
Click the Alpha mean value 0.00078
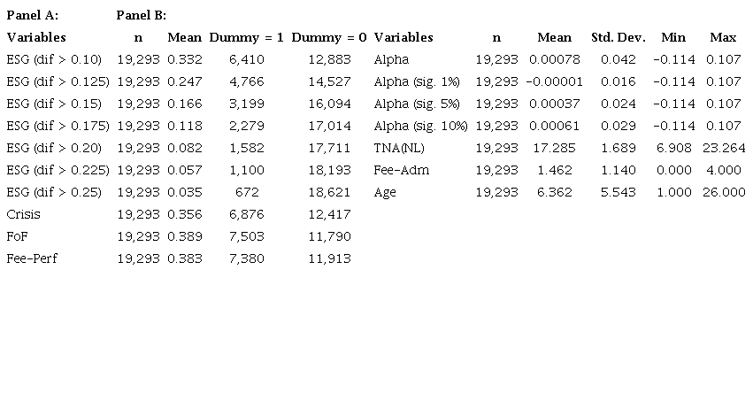point(554,59)
